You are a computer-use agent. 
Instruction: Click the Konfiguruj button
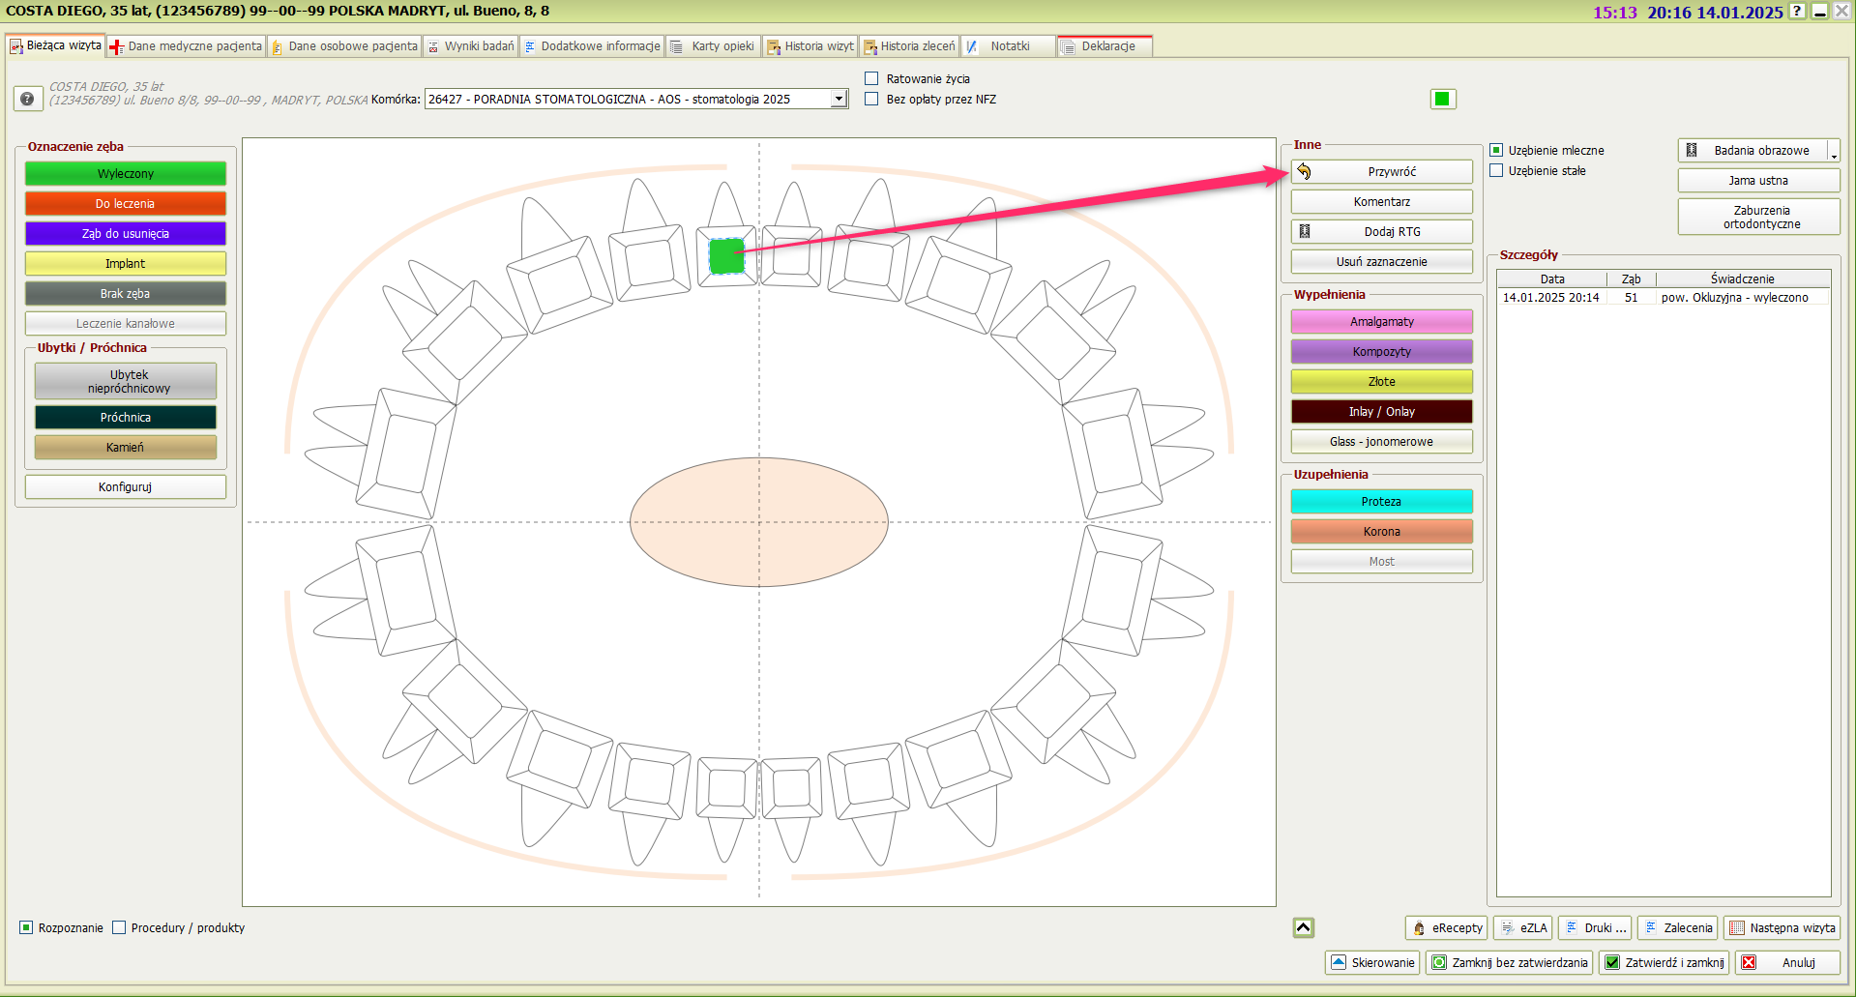click(x=125, y=486)
